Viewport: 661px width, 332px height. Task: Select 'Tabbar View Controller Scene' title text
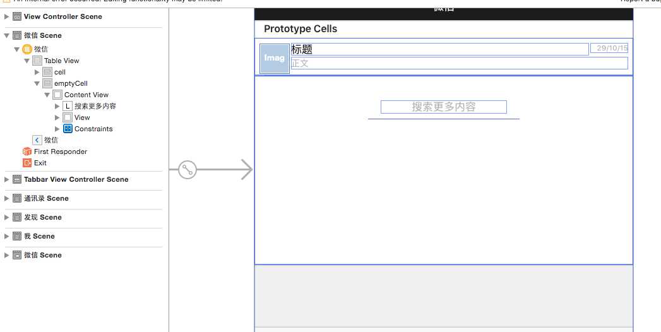pos(76,179)
